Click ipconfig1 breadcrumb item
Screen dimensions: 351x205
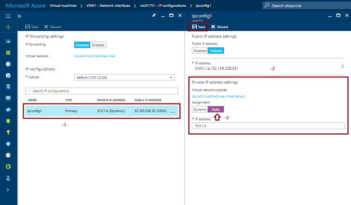203,6
